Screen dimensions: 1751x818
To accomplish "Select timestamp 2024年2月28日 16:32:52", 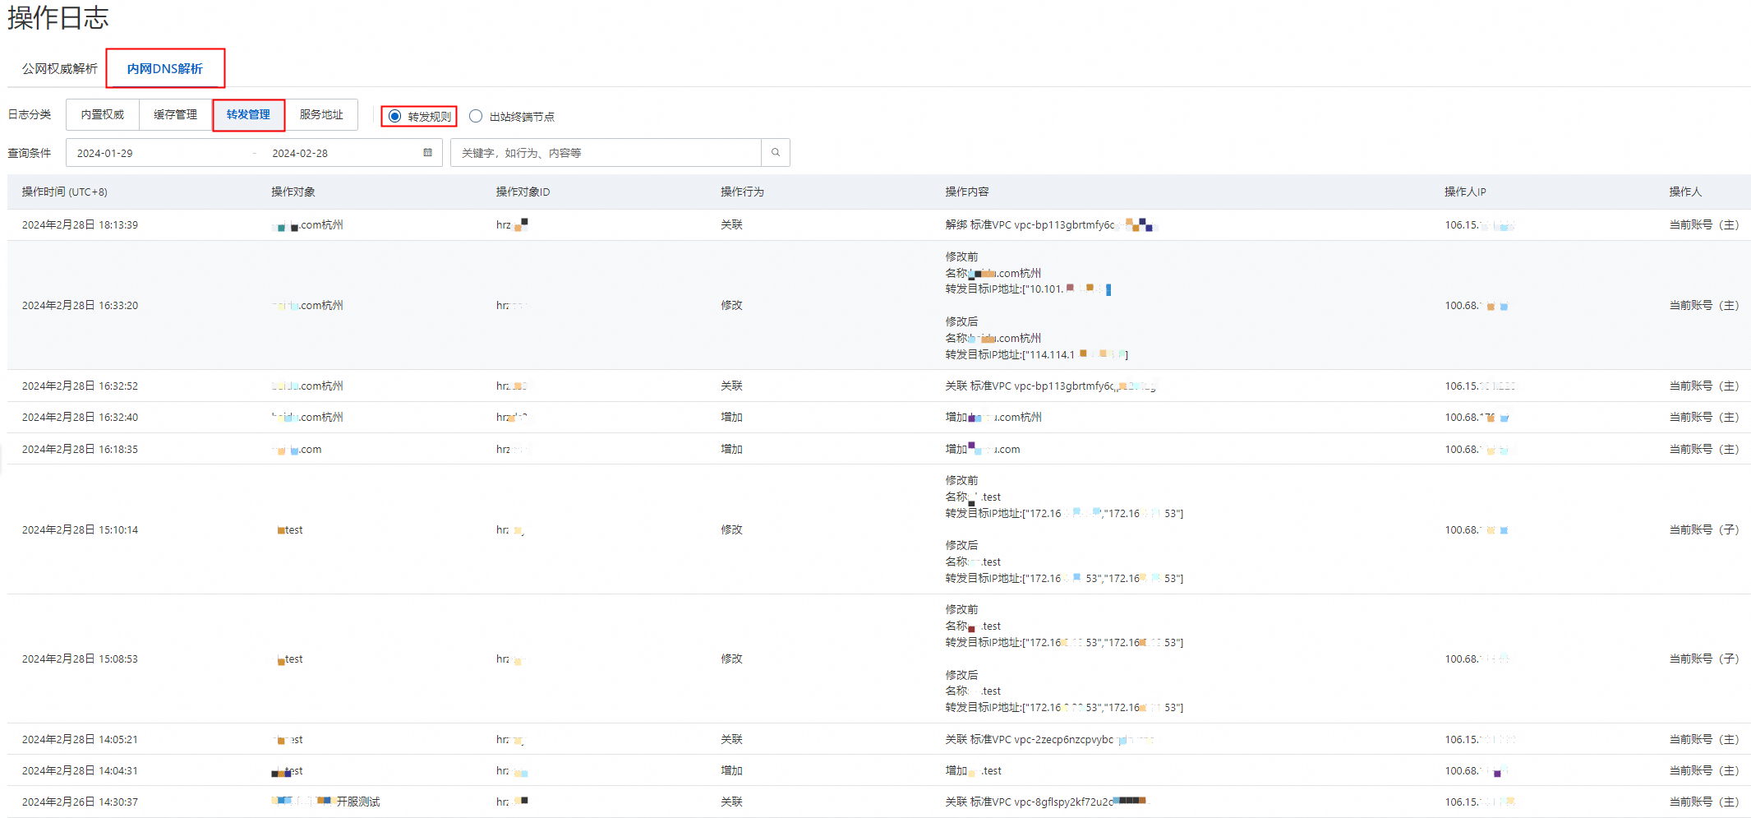I will 80,386.
